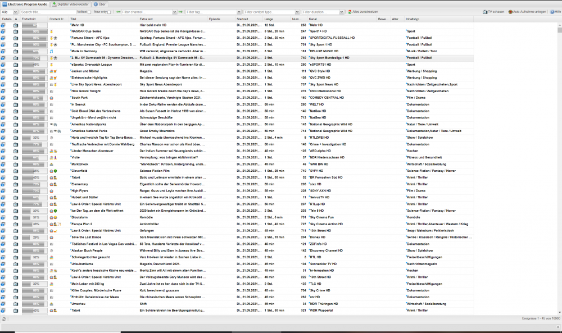
Task: Open details icon for Cloverfield row
Action: [3, 171]
